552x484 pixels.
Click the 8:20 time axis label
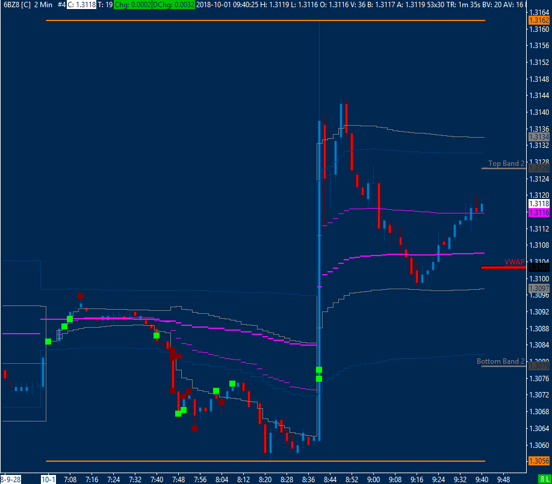[265, 479]
